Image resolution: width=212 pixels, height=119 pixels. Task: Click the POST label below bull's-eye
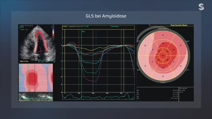coord(163,82)
